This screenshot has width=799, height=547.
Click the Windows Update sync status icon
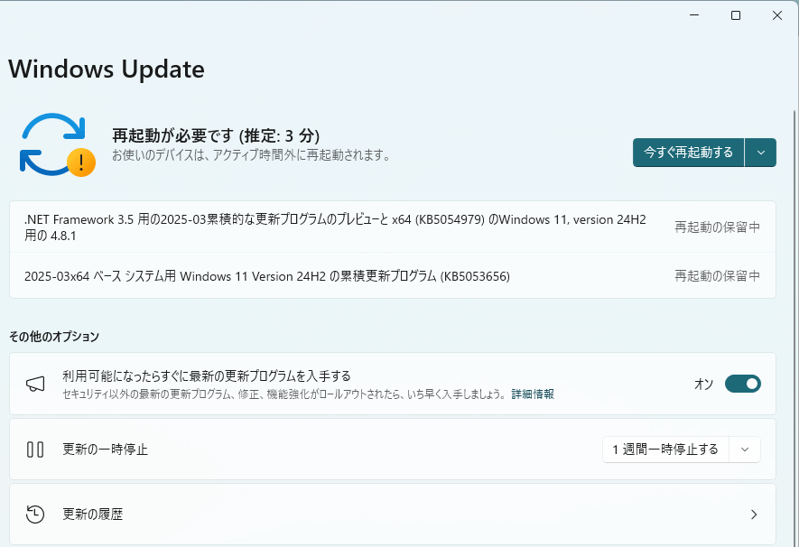(57, 145)
